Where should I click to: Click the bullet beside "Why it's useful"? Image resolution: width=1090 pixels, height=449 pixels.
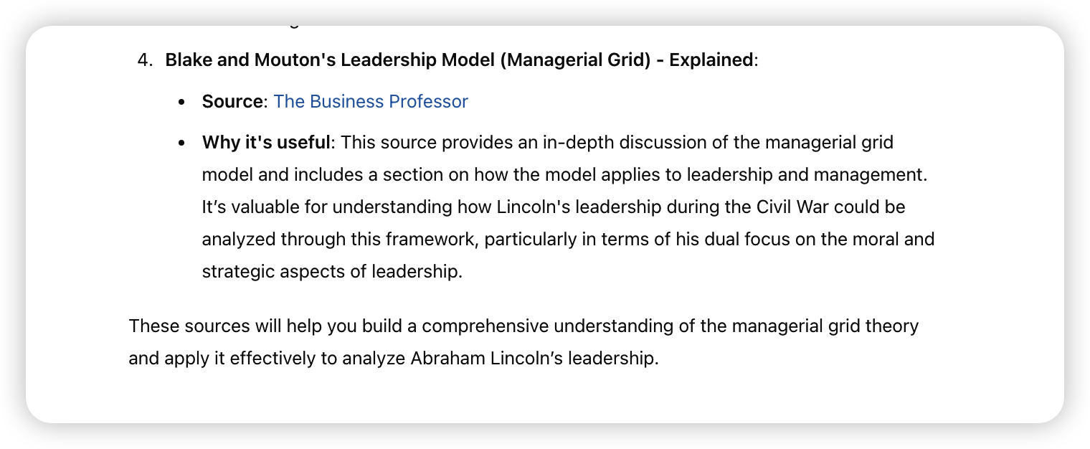(181, 143)
